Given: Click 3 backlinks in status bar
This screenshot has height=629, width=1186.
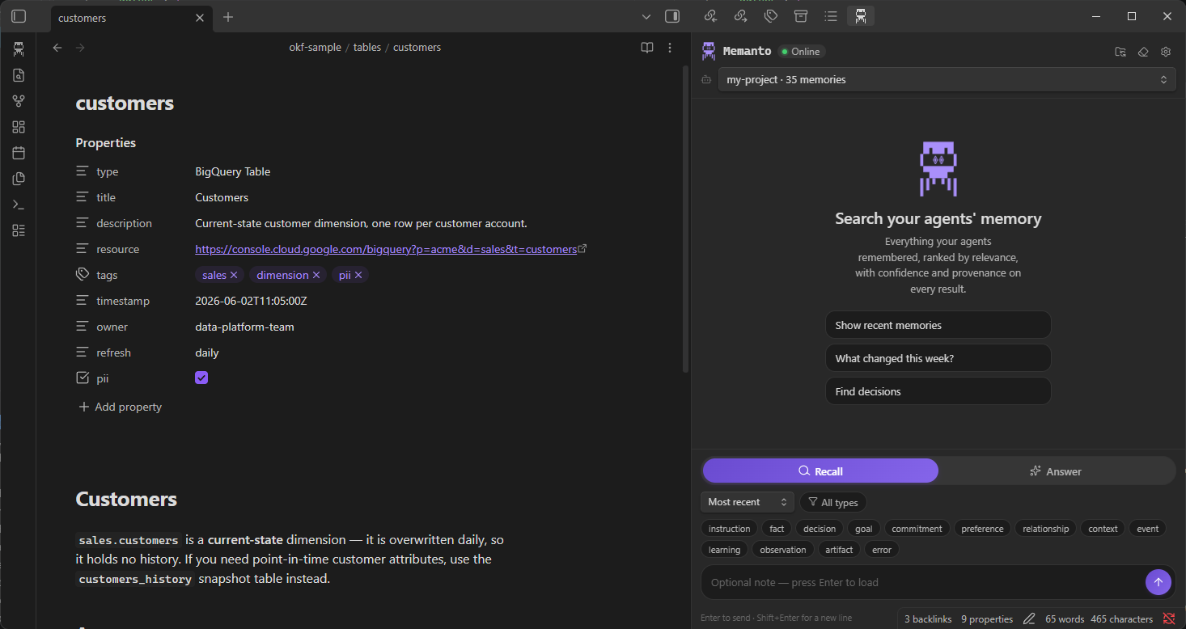Looking at the screenshot, I should pyautogui.click(x=928, y=618).
